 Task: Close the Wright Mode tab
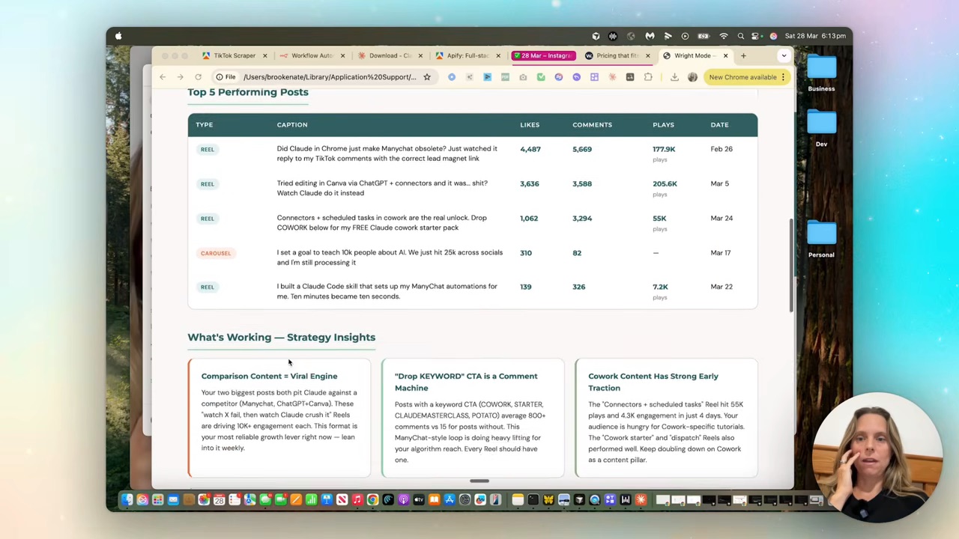pos(725,55)
